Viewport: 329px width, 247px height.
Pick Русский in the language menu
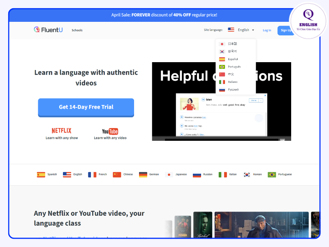233,89
